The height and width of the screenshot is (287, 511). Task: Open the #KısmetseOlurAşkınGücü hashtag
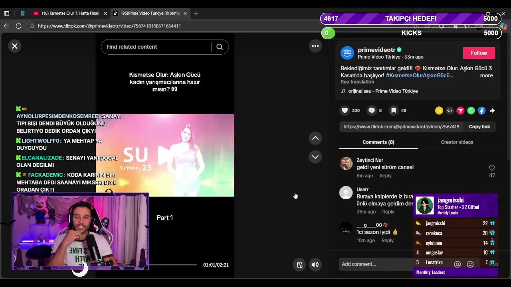coord(419,75)
